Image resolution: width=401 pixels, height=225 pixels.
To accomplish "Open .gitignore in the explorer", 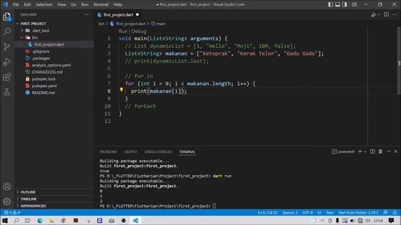I will [41, 51].
